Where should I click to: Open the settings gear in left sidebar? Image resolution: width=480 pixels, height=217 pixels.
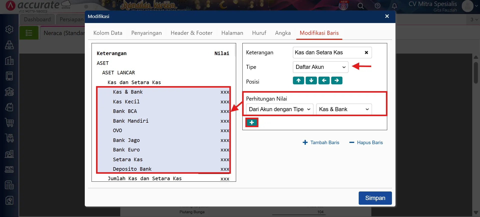(9, 30)
